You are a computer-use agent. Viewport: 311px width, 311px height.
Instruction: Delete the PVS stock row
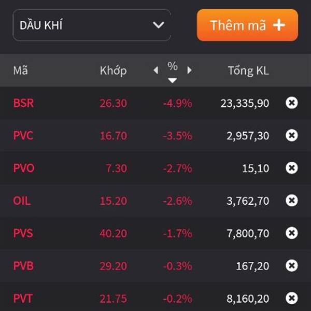click(x=292, y=233)
